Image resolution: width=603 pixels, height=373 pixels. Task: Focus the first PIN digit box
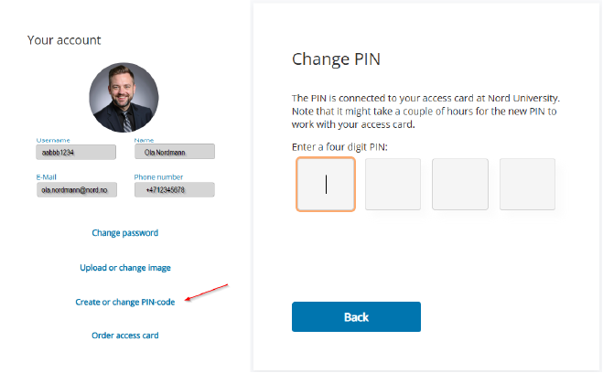(x=326, y=185)
